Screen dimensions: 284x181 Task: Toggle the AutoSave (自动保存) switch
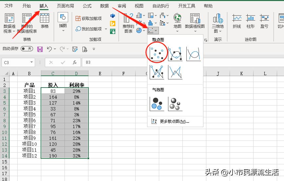tap(27, 49)
